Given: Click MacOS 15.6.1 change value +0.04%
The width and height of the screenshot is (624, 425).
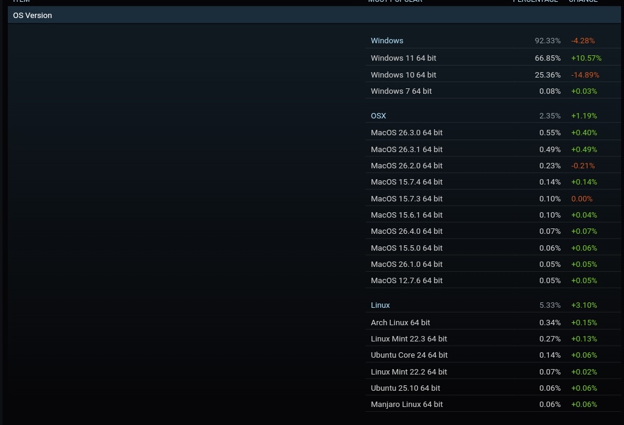Looking at the screenshot, I should 584,215.
